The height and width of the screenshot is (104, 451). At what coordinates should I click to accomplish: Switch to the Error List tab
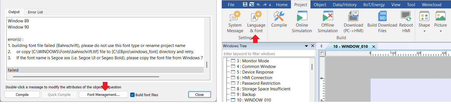(35, 12)
